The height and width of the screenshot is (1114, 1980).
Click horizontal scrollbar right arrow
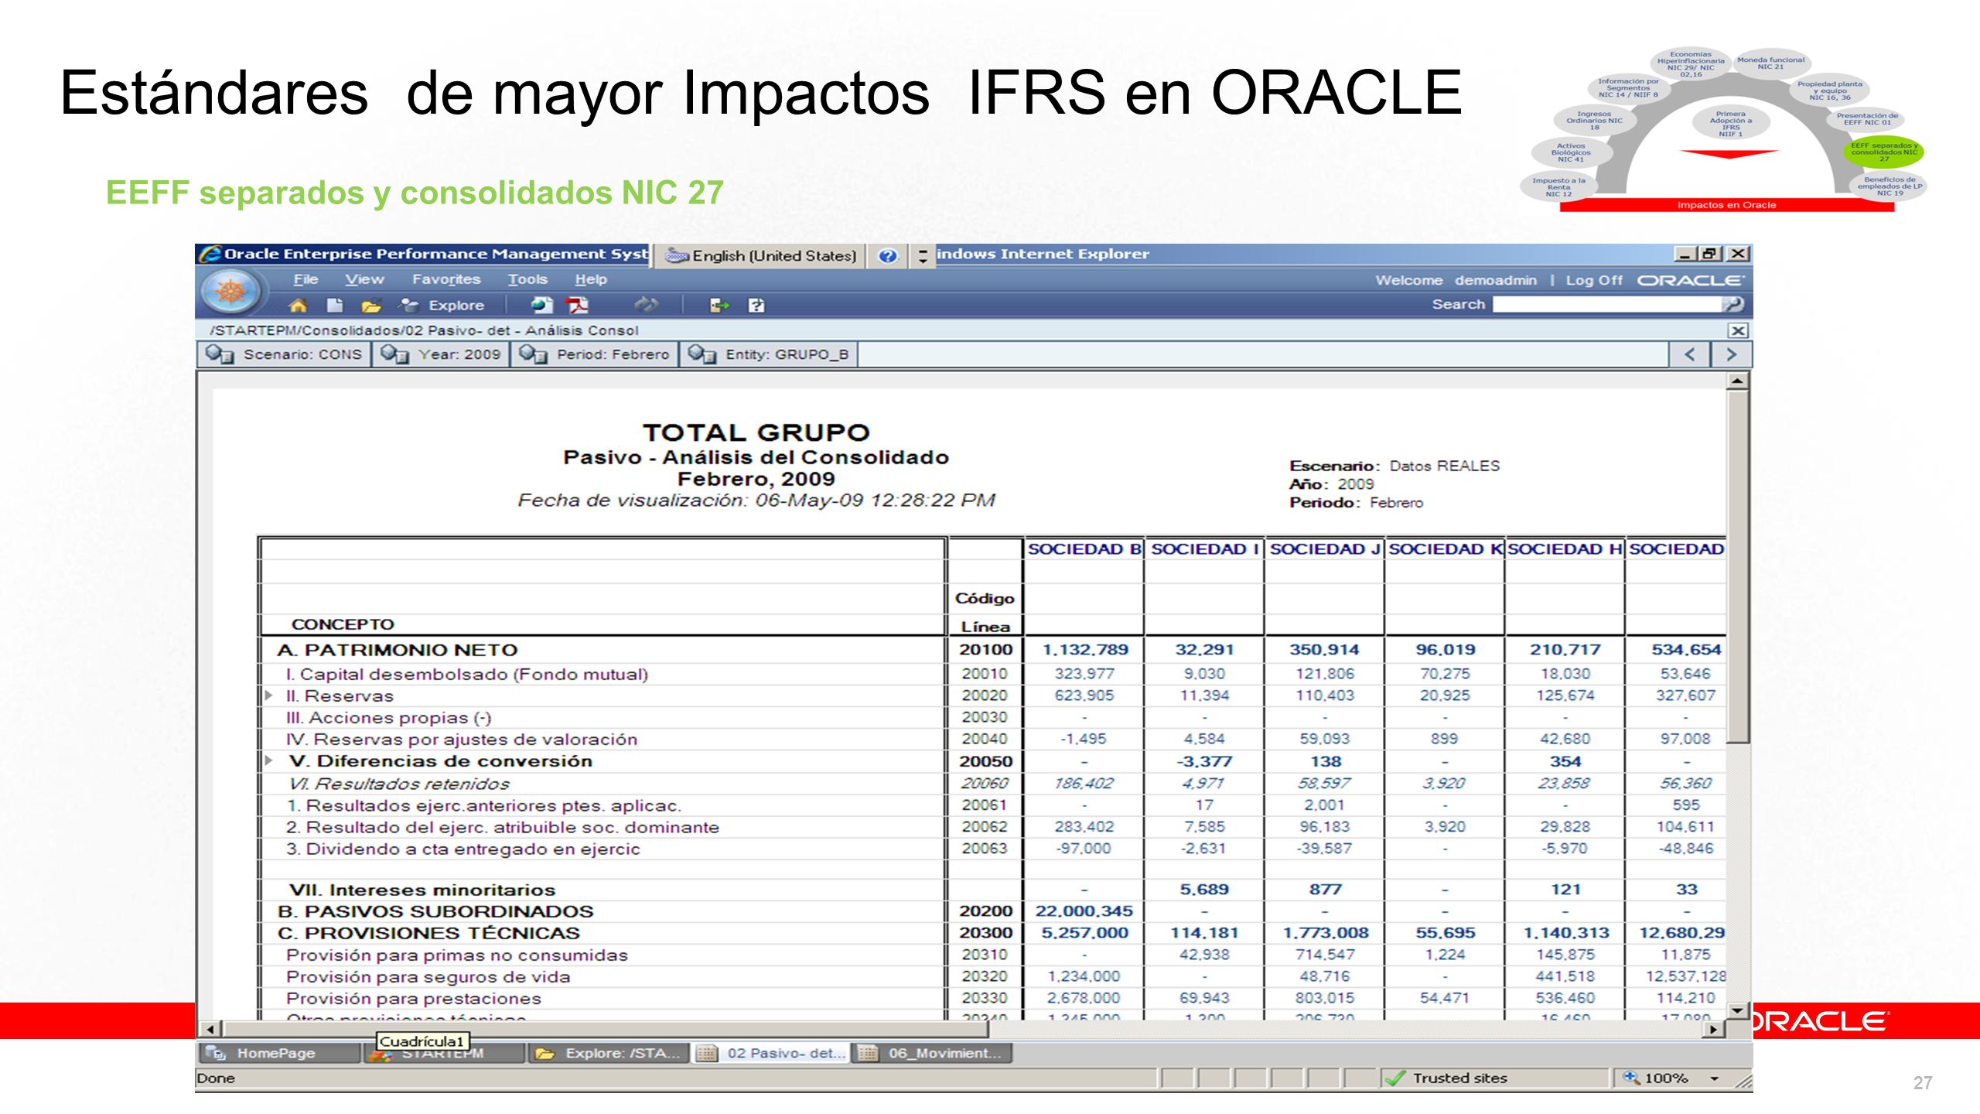click(x=1714, y=1029)
